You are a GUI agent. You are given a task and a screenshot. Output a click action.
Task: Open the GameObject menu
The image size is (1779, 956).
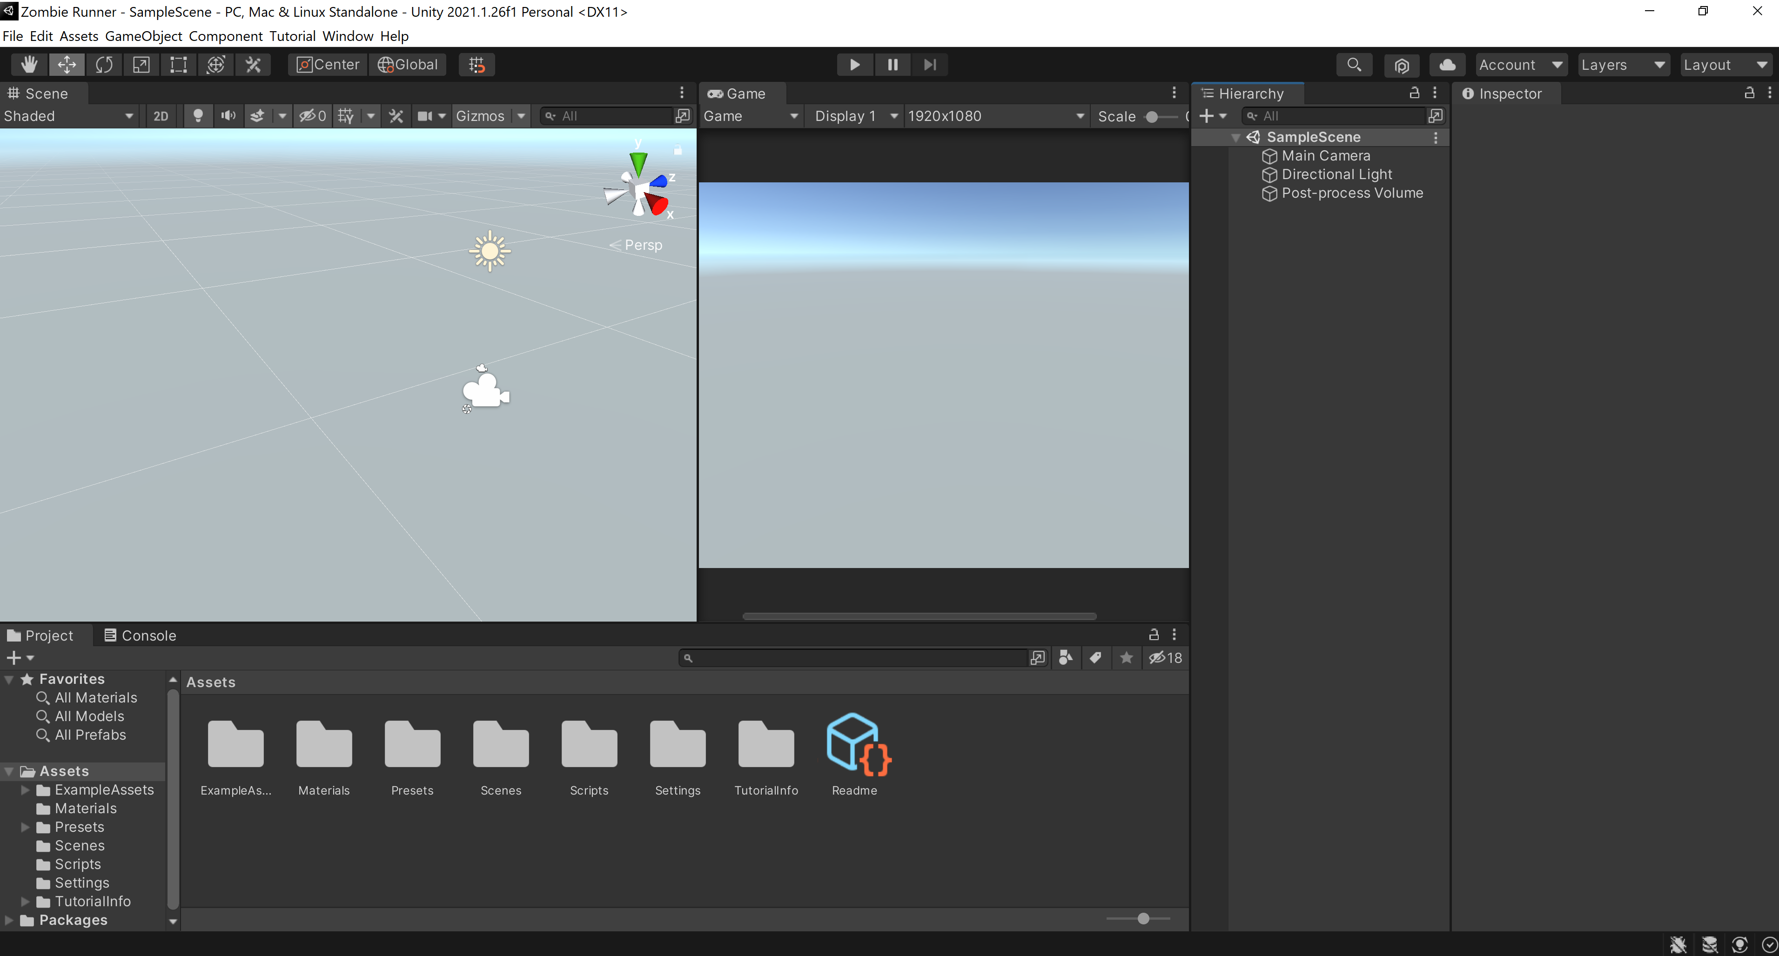[x=144, y=36]
